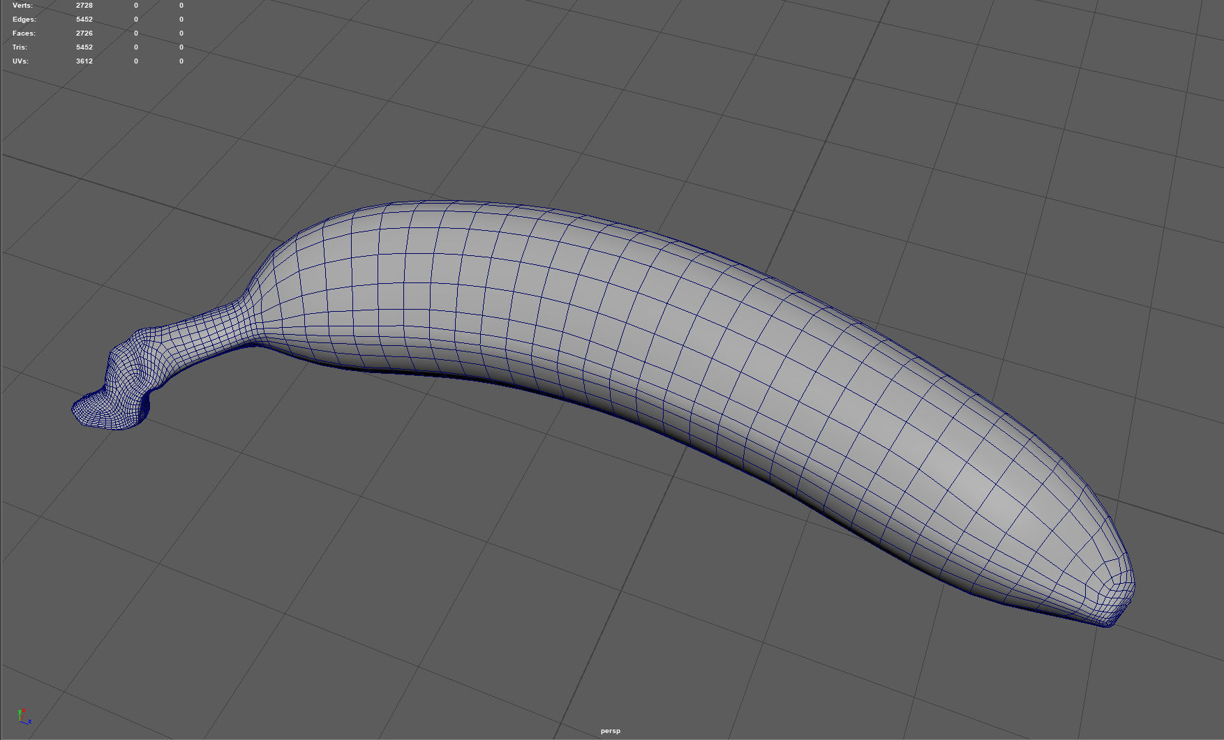The height and width of the screenshot is (740, 1224).
Task: Click the view axis indicator icon
Action: tap(24, 716)
